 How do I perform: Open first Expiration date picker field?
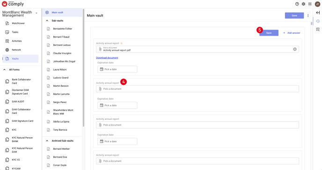pyautogui.click(x=117, y=69)
